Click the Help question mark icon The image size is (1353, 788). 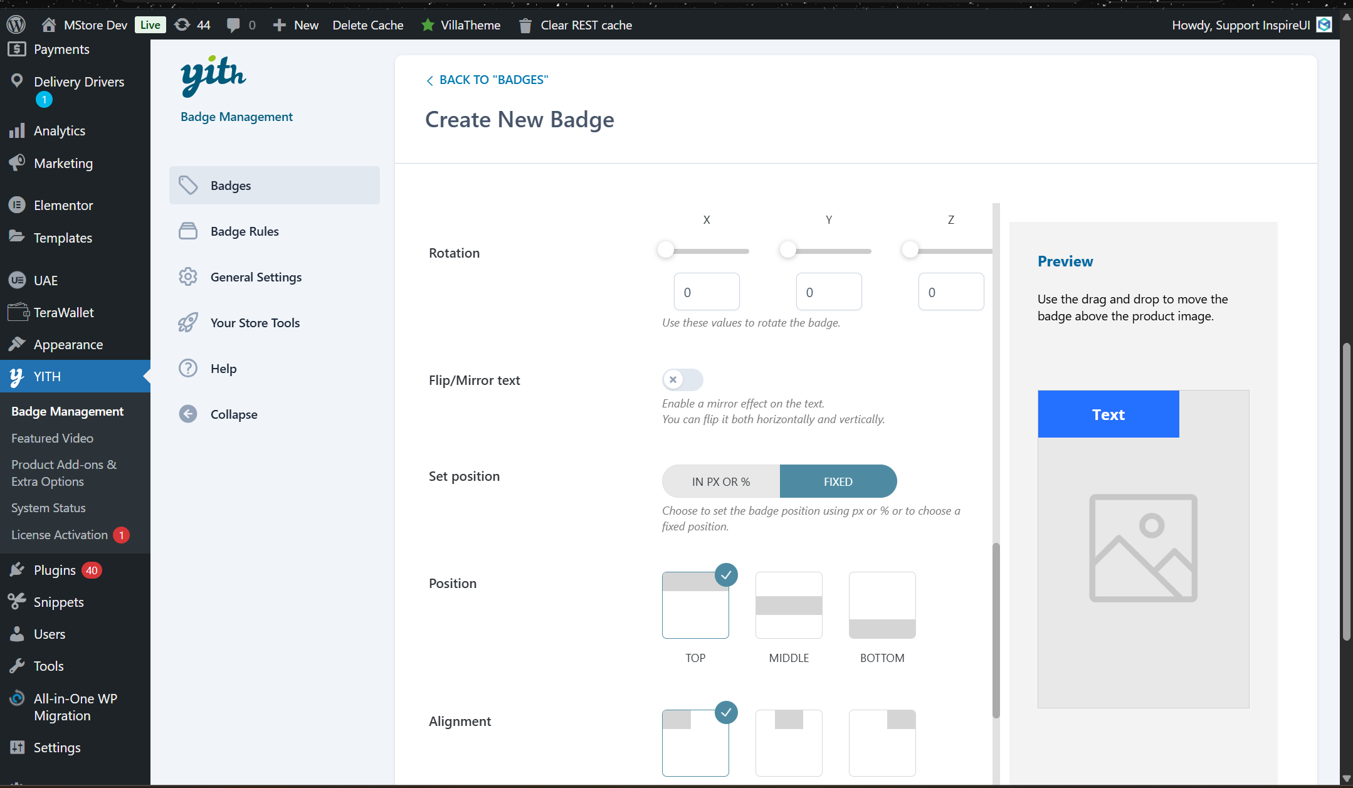click(188, 369)
